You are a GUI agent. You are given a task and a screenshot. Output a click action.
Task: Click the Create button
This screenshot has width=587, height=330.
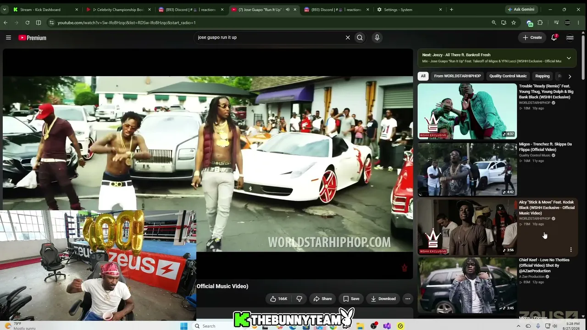click(x=532, y=38)
